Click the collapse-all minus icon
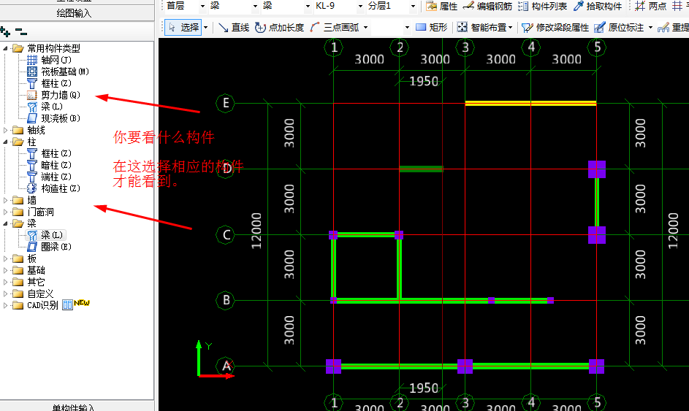Viewport: 689px width, 411px height. (20, 31)
